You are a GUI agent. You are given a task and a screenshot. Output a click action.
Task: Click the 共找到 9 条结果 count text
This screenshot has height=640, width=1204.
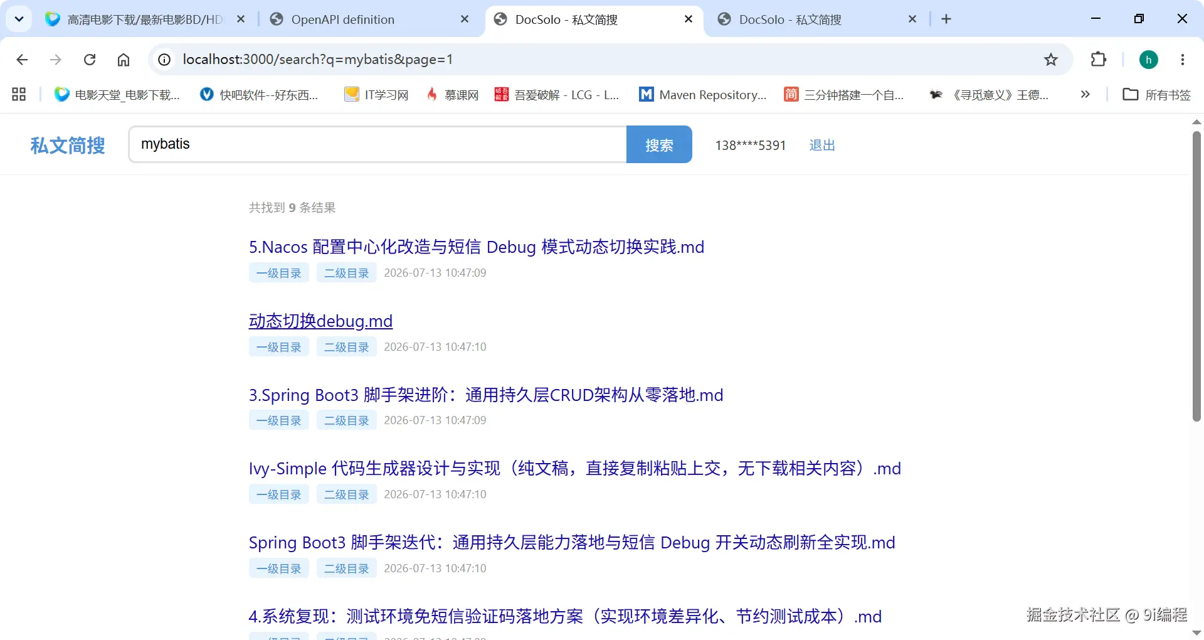(292, 208)
